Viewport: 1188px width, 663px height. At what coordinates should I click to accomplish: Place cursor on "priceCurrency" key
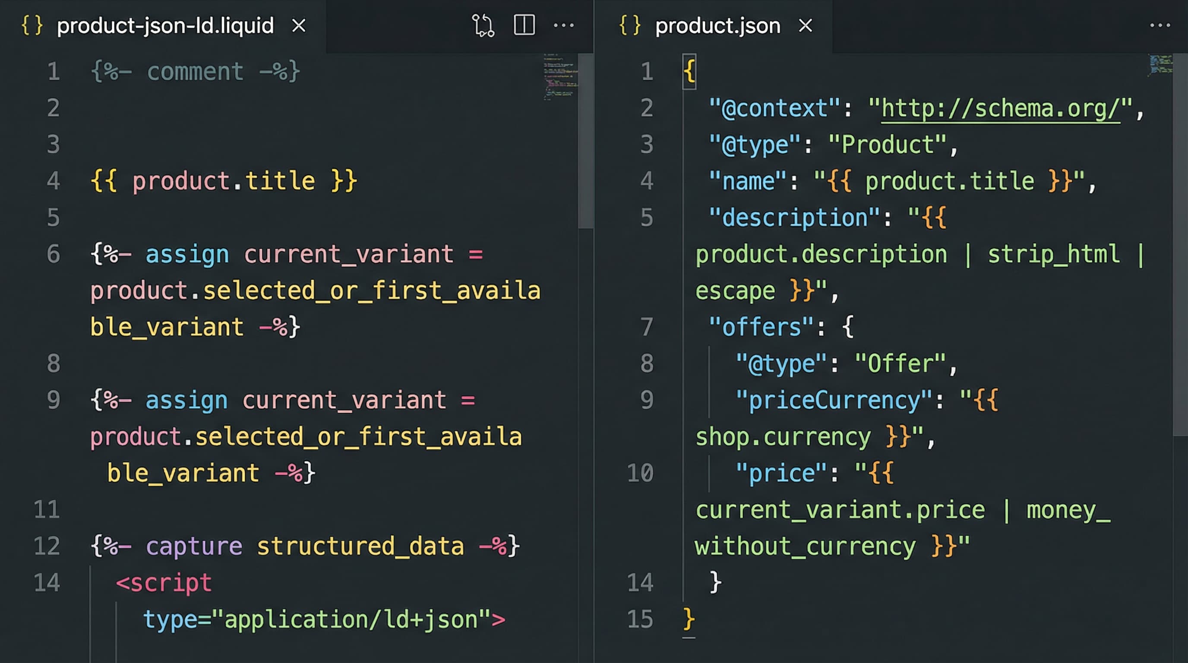[x=834, y=400]
